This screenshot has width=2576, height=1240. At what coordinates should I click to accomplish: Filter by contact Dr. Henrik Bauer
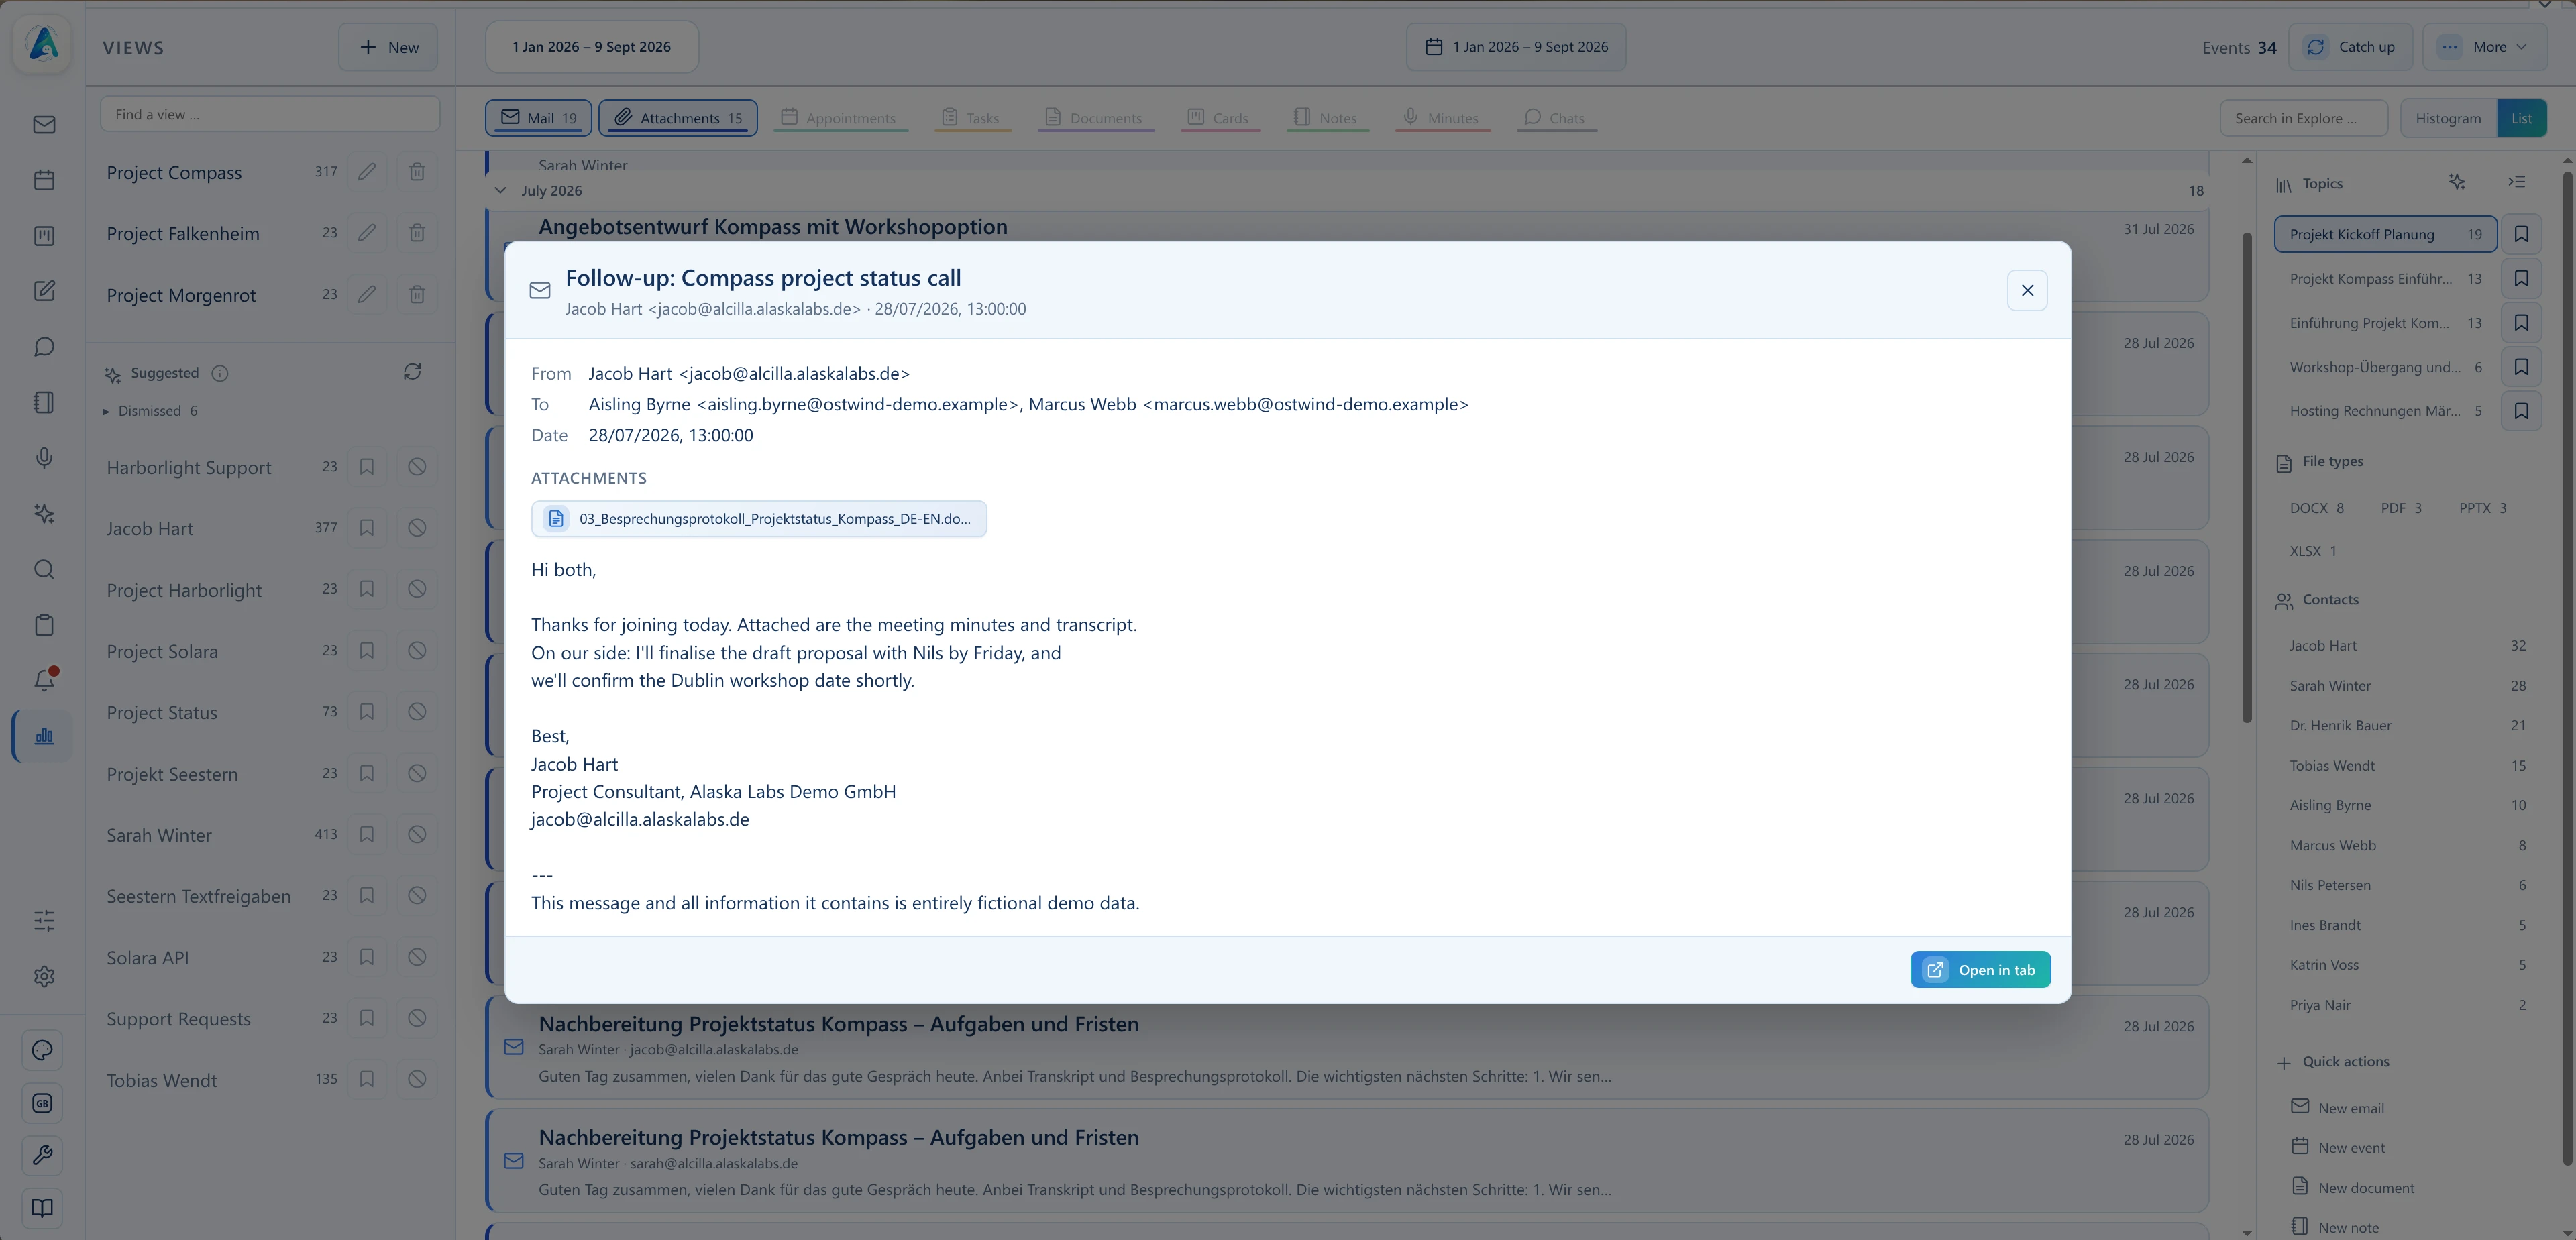pyautogui.click(x=2407, y=725)
